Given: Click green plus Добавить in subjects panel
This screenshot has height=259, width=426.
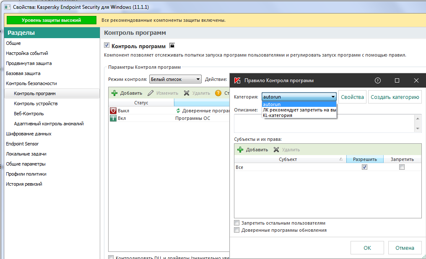Looking at the screenshot, I should tap(240, 150).
